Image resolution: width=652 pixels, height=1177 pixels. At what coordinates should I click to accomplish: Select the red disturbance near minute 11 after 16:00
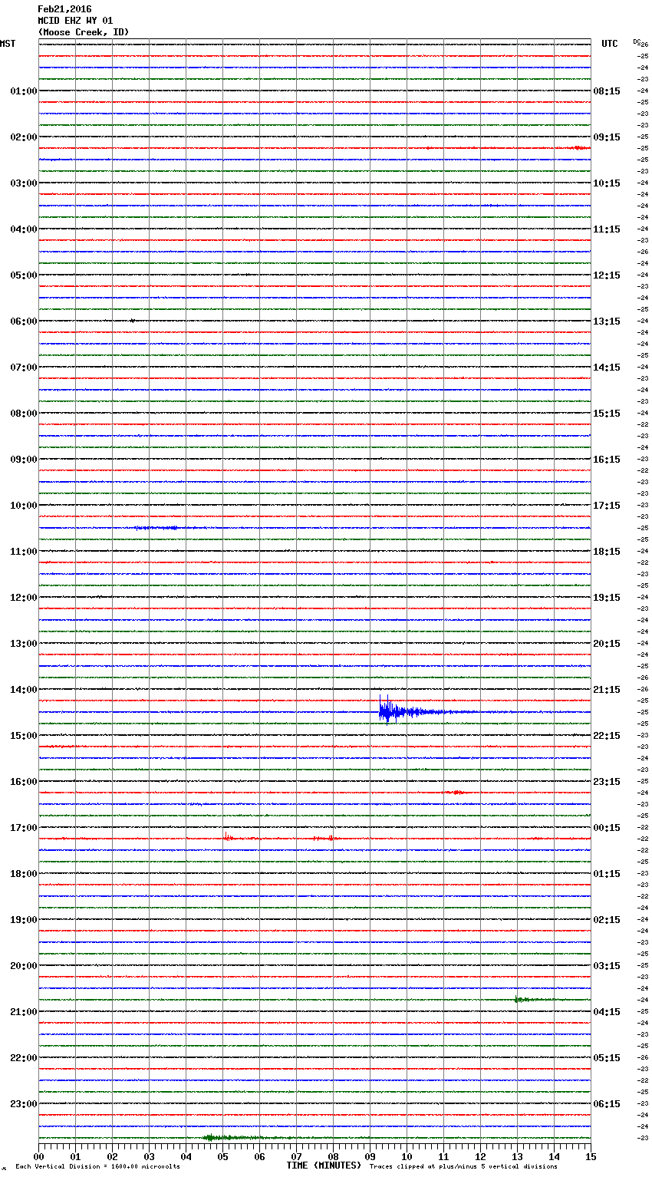(x=455, y=792)
